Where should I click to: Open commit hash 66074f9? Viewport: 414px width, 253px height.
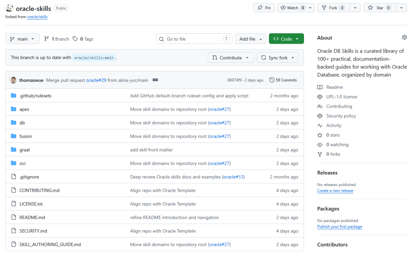[235, 80]
